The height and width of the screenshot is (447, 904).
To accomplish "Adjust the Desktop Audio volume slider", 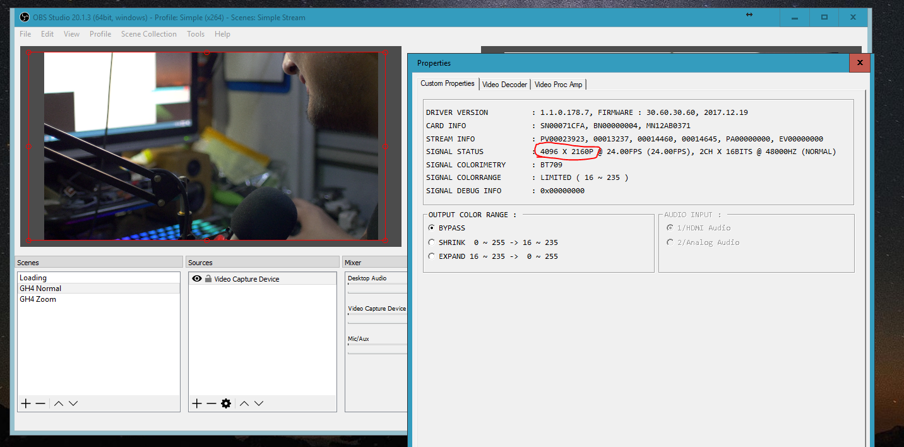I will [378, 284].
